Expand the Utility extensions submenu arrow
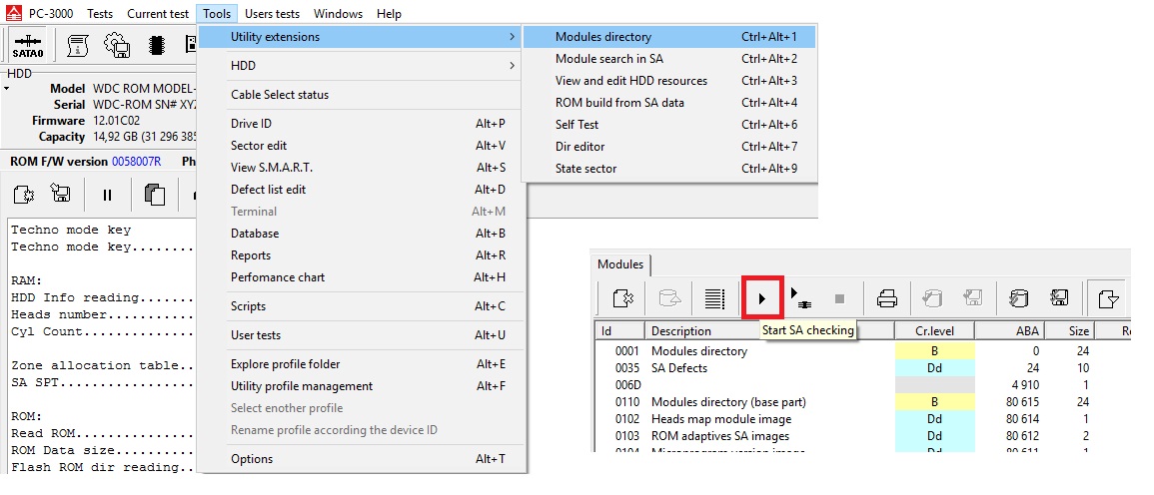The image size is (1154, 495). [513, 36]
